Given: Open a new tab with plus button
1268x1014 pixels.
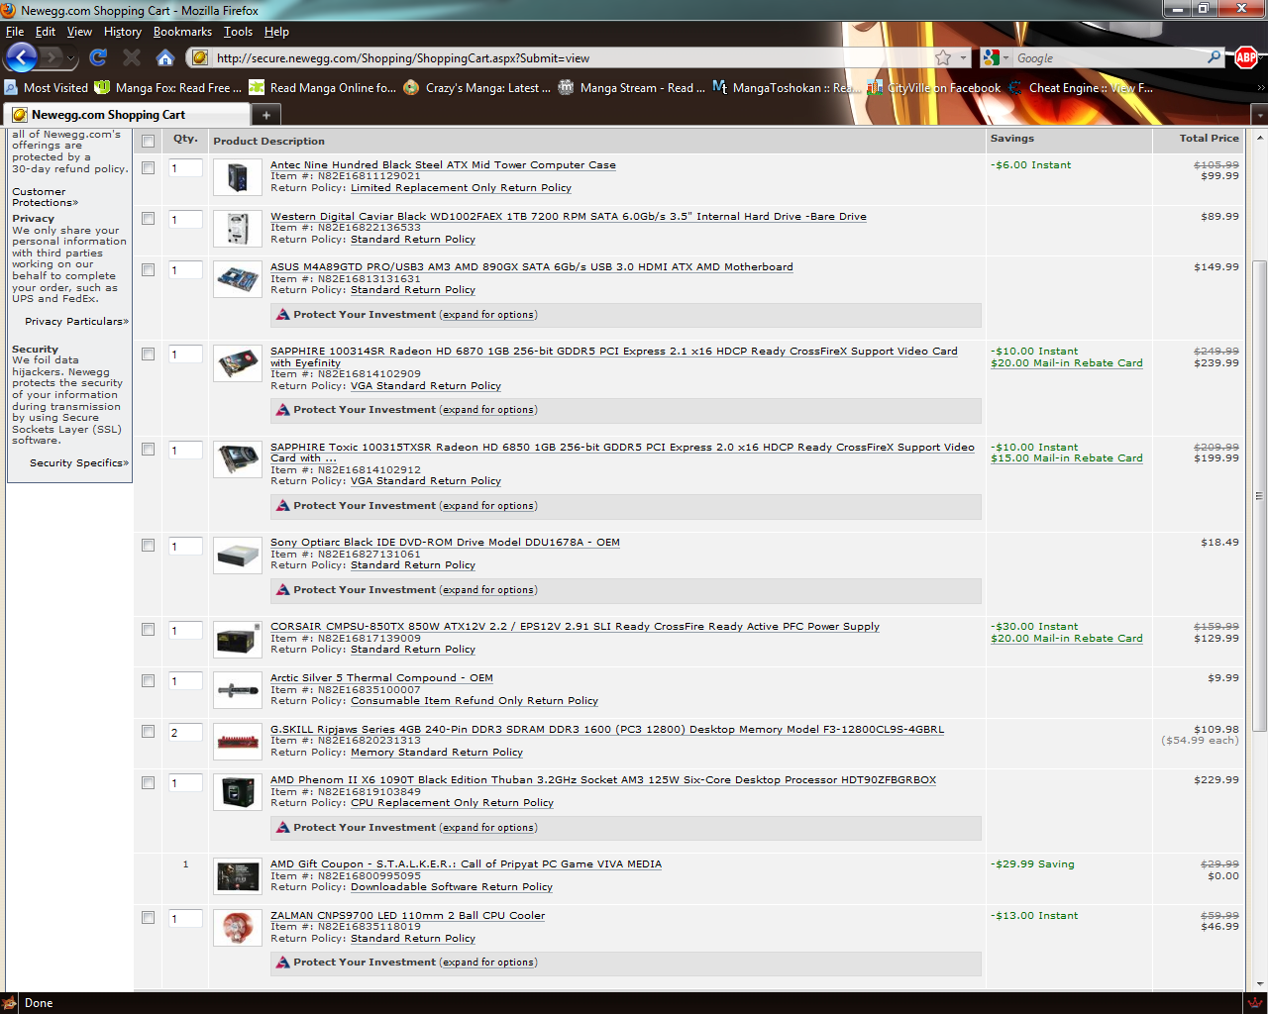Looking at the screenshot, I should (265, 115).
